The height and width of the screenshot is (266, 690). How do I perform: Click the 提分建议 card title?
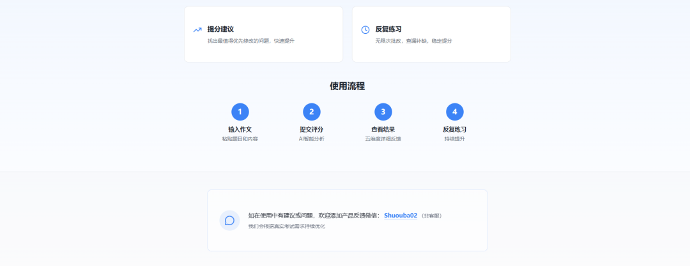pyautogui.click(x=220, y=29)
